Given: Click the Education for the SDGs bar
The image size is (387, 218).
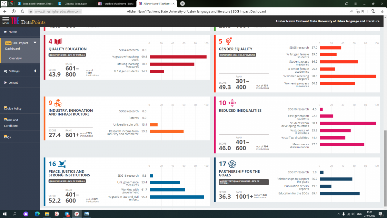Looking at the screenshot, I should click(340, 193).
